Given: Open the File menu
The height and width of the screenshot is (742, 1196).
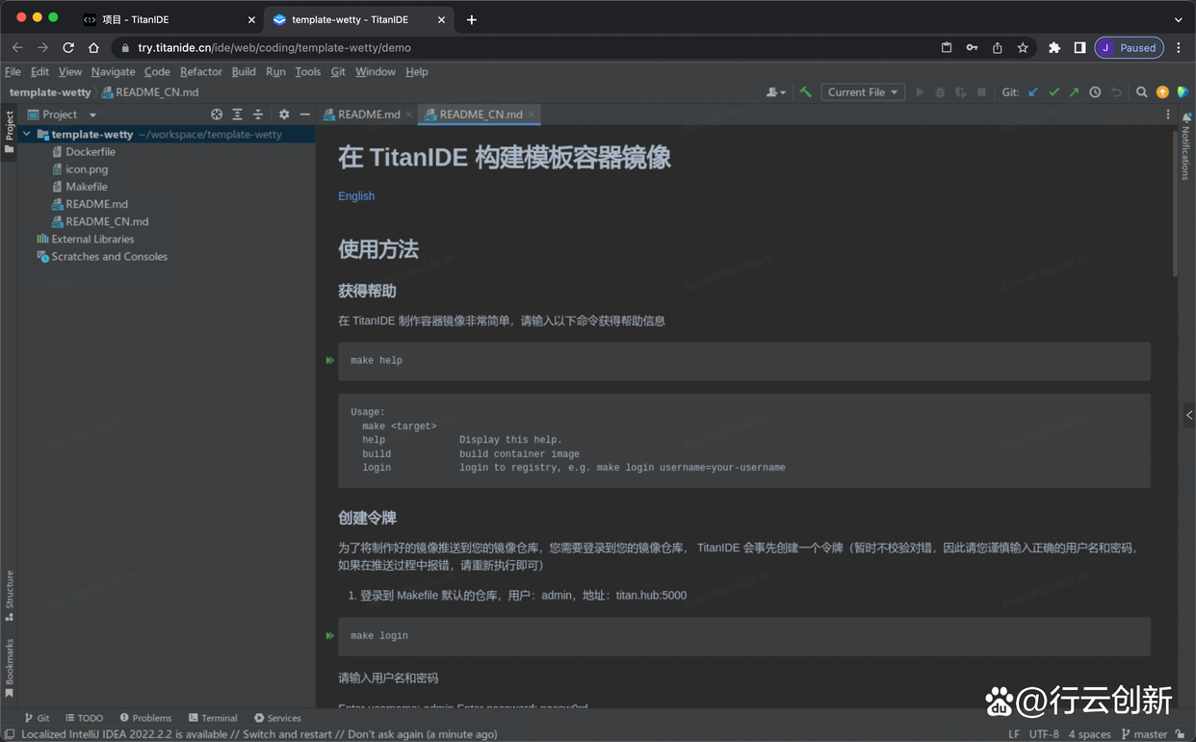Looking at the screenshot, I should coord(13,71).
